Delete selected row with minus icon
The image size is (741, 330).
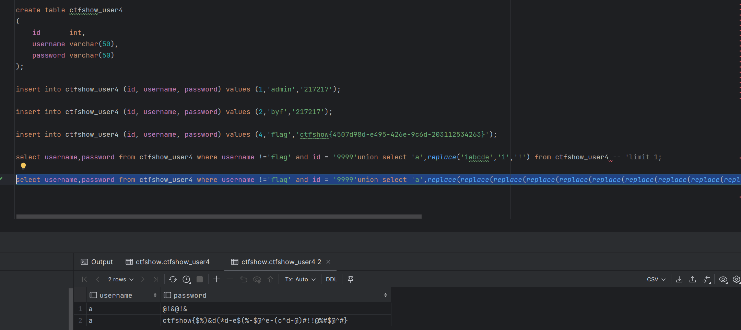click(230, 279)
